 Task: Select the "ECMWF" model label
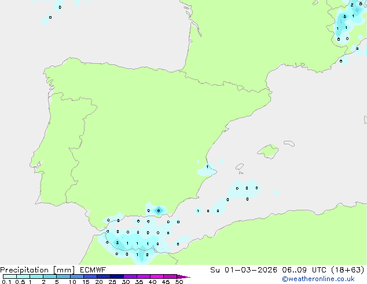[x=93, y=270]
